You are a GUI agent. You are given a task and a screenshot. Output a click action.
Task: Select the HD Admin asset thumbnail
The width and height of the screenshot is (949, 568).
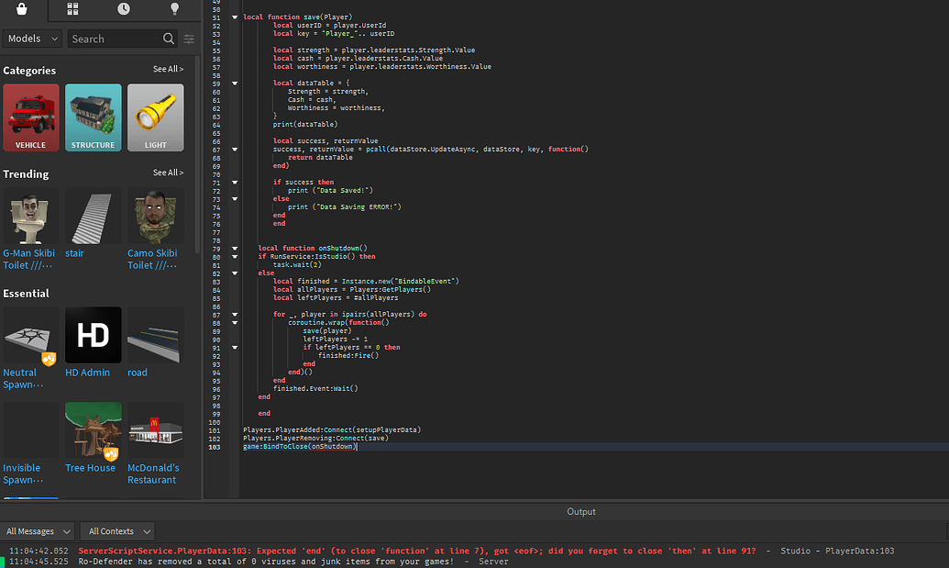coord(92,334)
